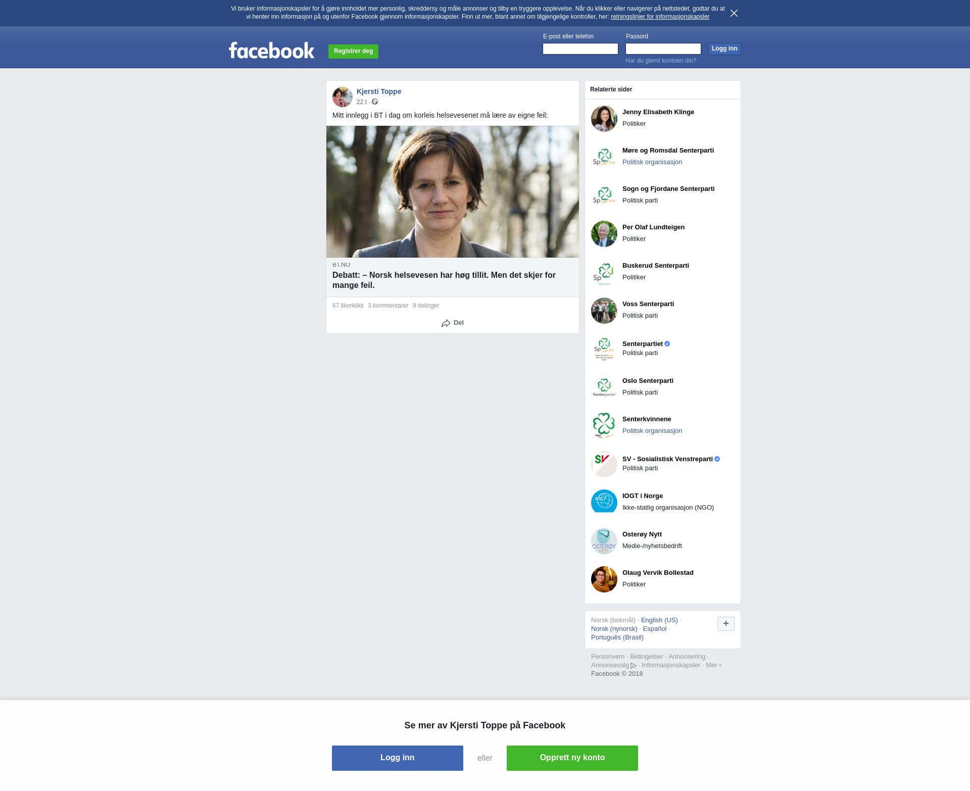The height and width of the screenshot is (791, 970).
Task: Click Voss Senterparti group photo
Action: 604,311
